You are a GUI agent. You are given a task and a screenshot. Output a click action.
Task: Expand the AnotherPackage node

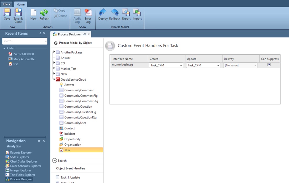(54, 52)
